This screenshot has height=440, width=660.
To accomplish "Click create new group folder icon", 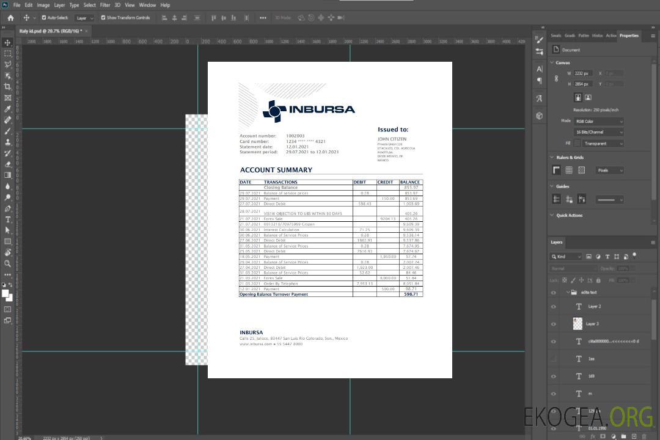I will (x=623, y=436).
